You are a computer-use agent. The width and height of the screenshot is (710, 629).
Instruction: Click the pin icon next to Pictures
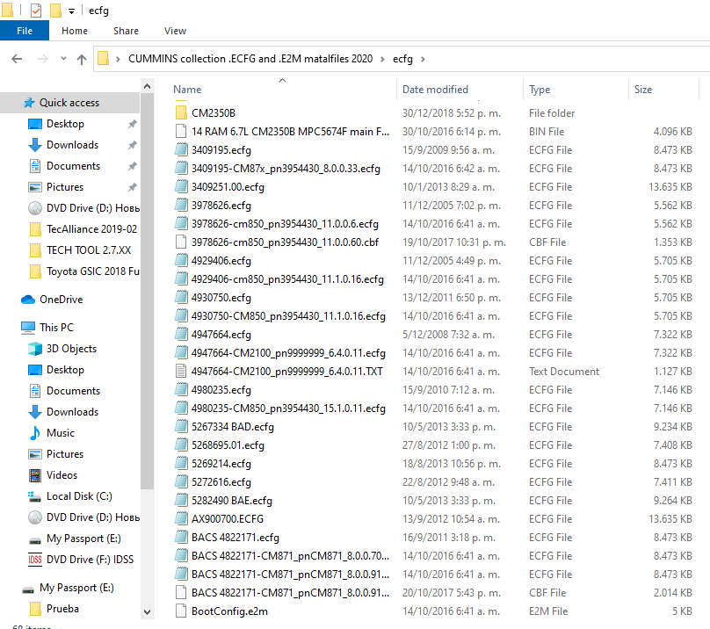132,187
